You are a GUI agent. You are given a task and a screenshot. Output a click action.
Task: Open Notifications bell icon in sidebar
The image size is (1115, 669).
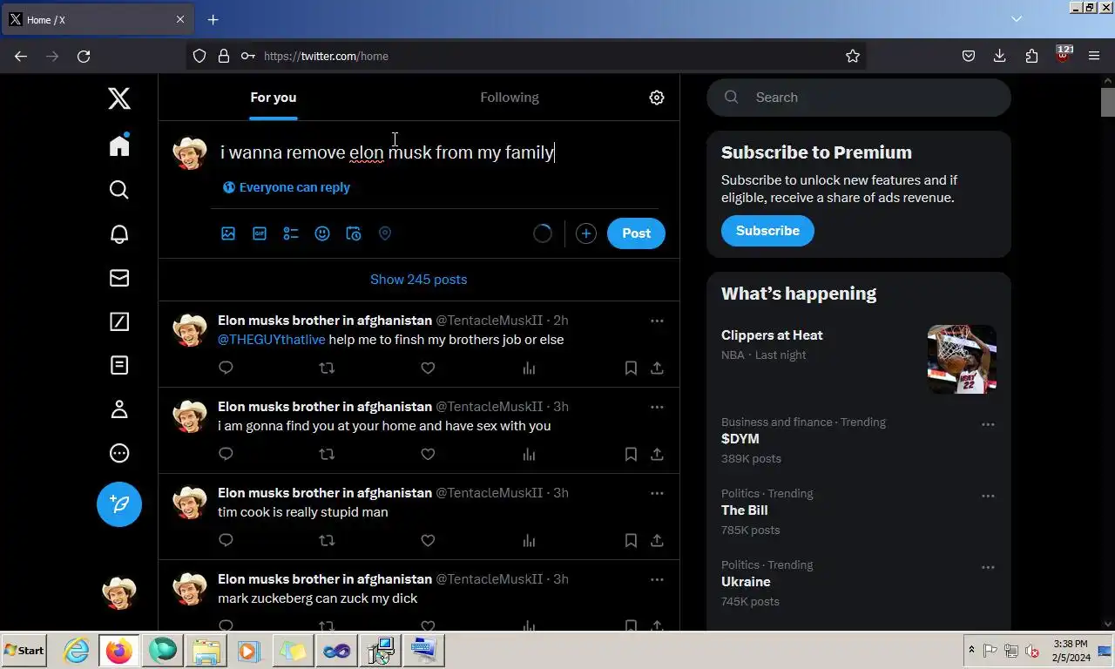tap(119, 233)
